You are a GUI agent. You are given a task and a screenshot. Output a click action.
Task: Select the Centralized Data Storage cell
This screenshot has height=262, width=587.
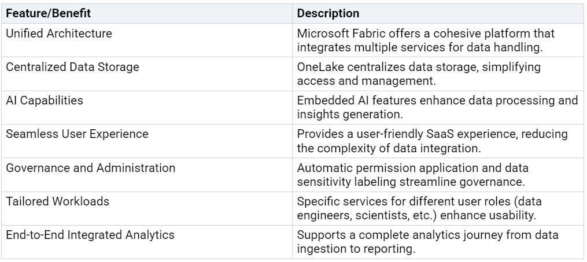pos(147,74)
